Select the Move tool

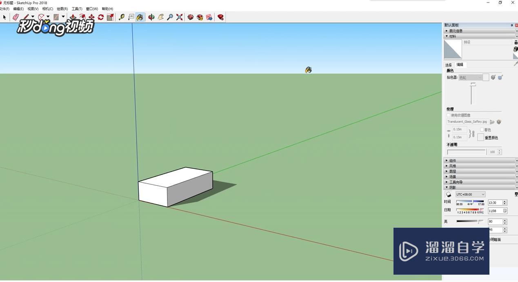pyautogui.click(x=91, y=17)
